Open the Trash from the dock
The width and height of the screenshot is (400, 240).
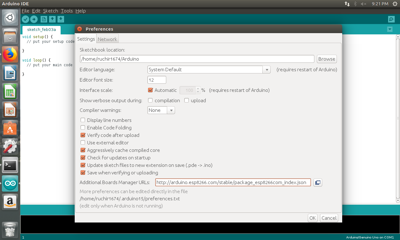pyautogui.click(x=10, y=230)
